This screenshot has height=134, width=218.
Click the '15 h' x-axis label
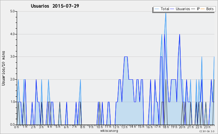(141, 127)
